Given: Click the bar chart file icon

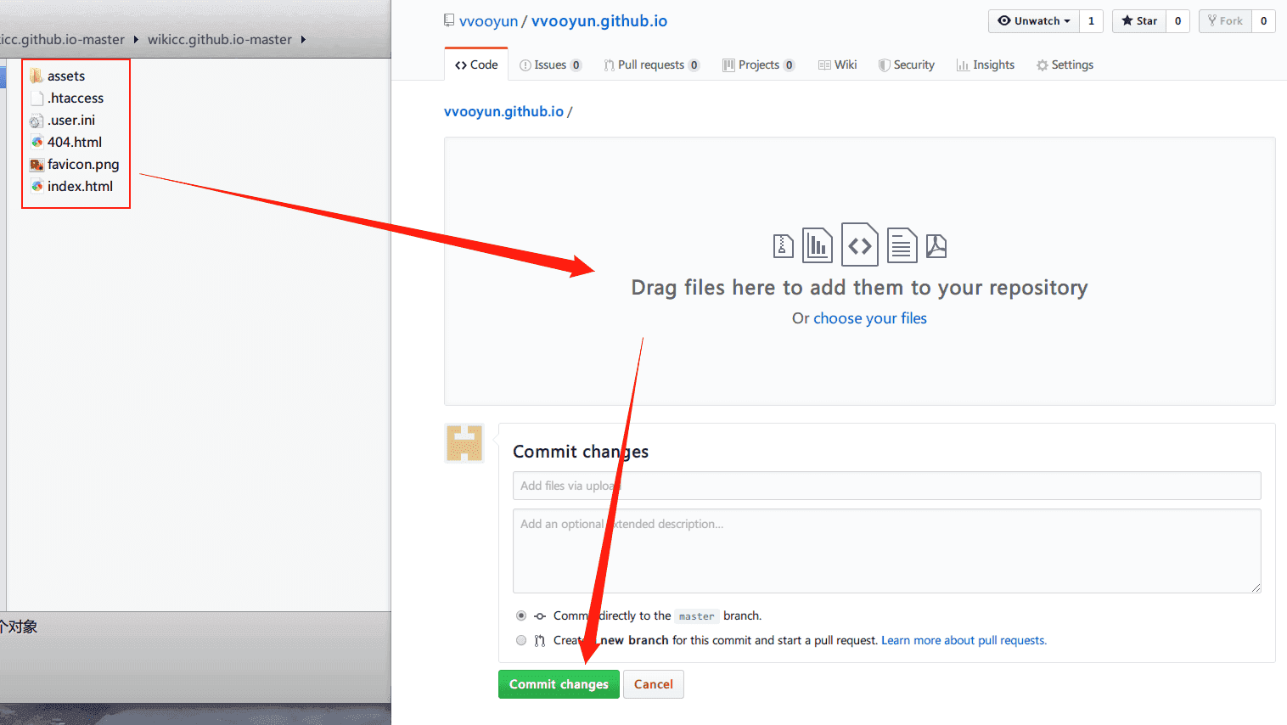Looking at the screenshot, I should click(x=818, y=245).
